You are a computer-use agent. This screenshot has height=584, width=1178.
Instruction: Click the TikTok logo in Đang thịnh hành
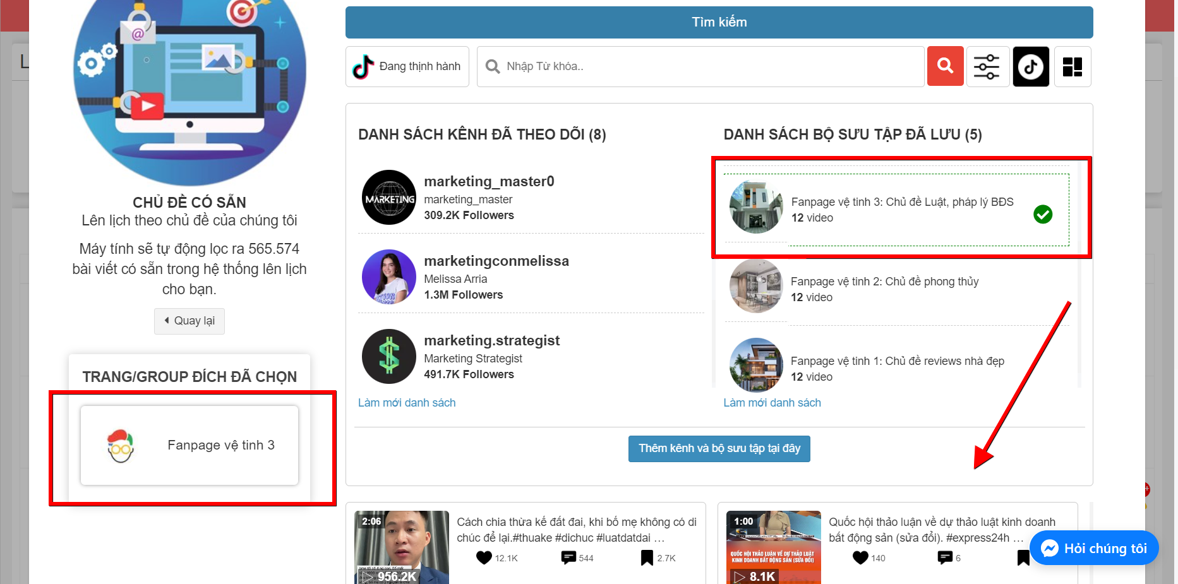coord(363,66)
